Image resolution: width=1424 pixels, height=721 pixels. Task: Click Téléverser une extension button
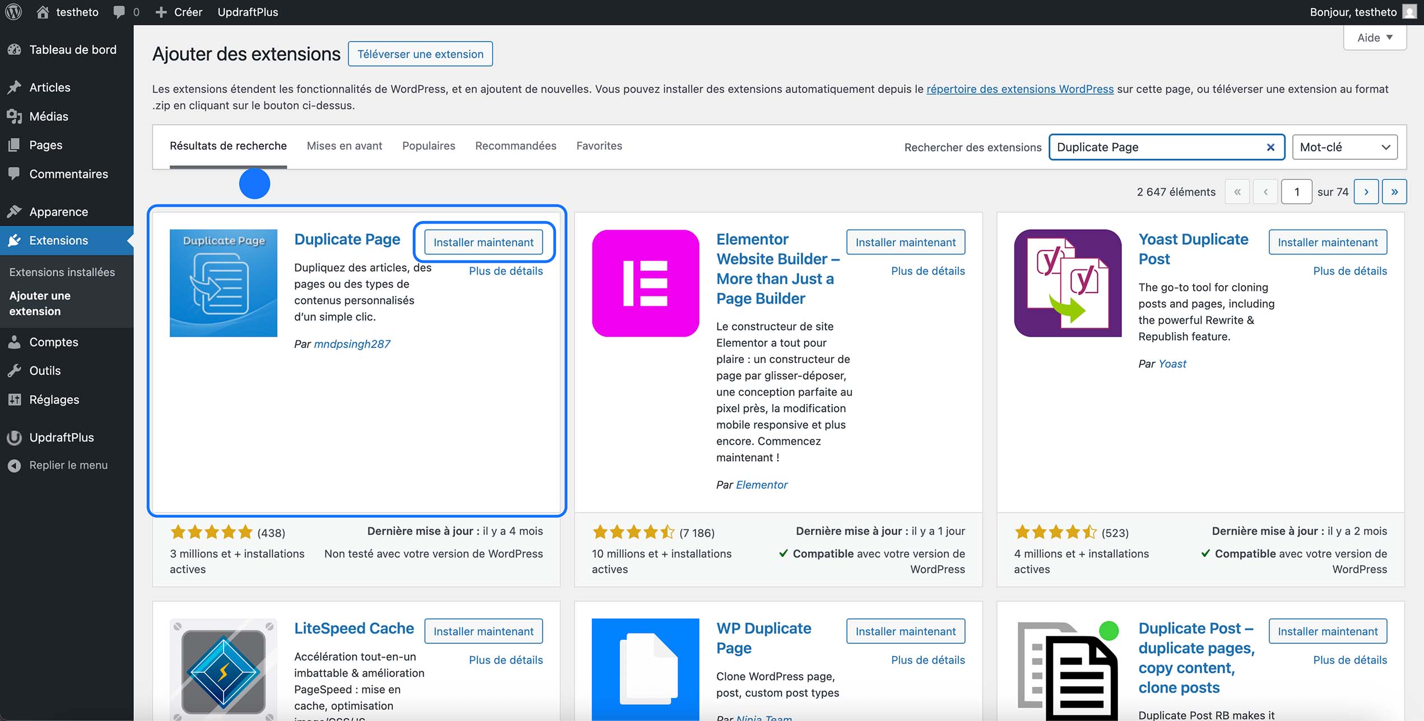click(420, 54)
